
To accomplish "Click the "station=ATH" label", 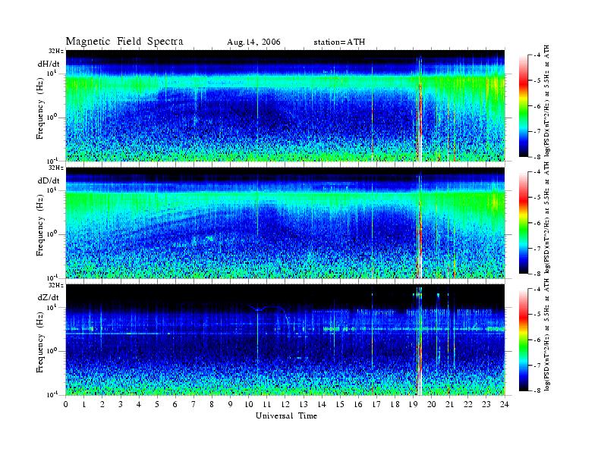I will pos(339,42).
